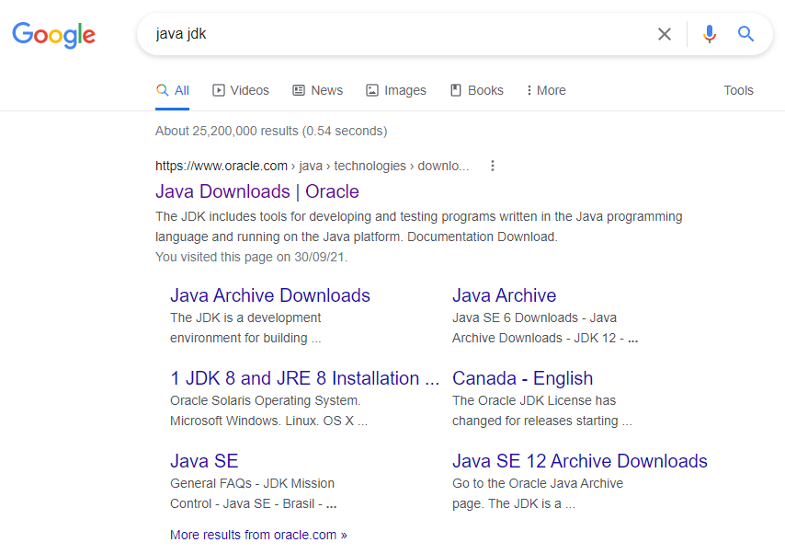The height and width of the screenshot is (554, 785).
Task: Switch to the Books tab
Action: coord(476,91)
